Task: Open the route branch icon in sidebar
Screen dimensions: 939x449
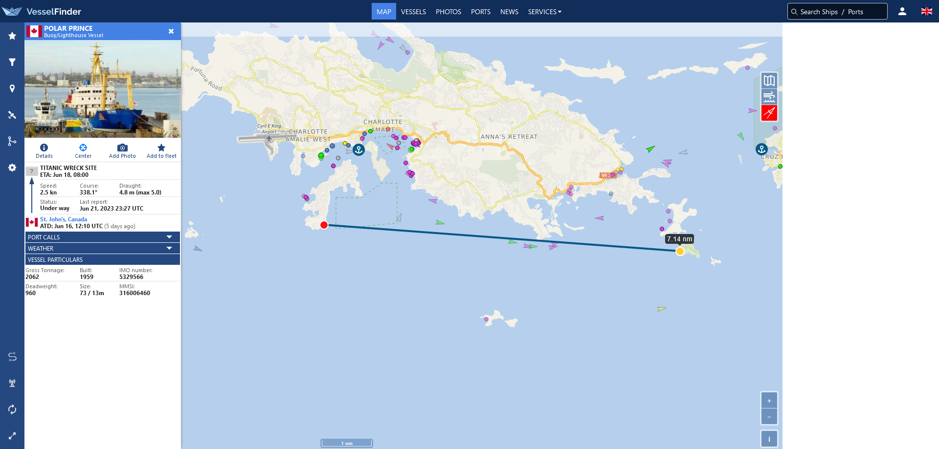Action: coord(12,141)
